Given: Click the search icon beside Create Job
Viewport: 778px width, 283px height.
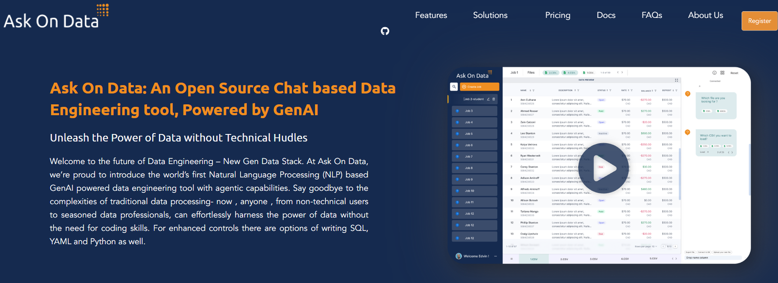Looking at the screenshot, I should [454, 87].
